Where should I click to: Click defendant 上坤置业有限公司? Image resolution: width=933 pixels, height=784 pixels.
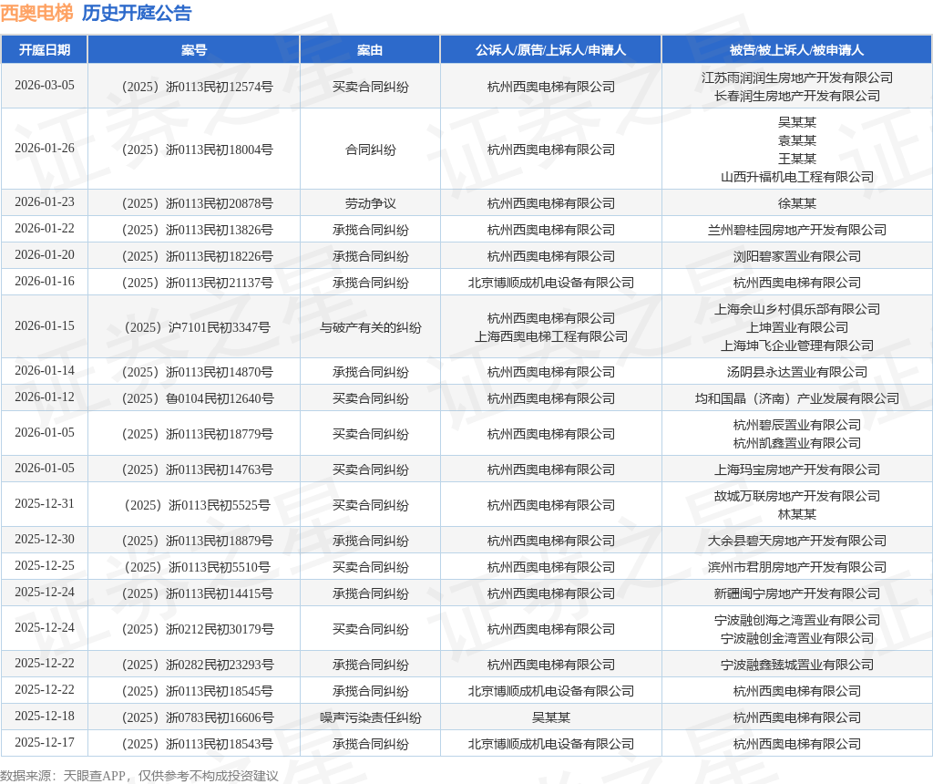(797, 327)
